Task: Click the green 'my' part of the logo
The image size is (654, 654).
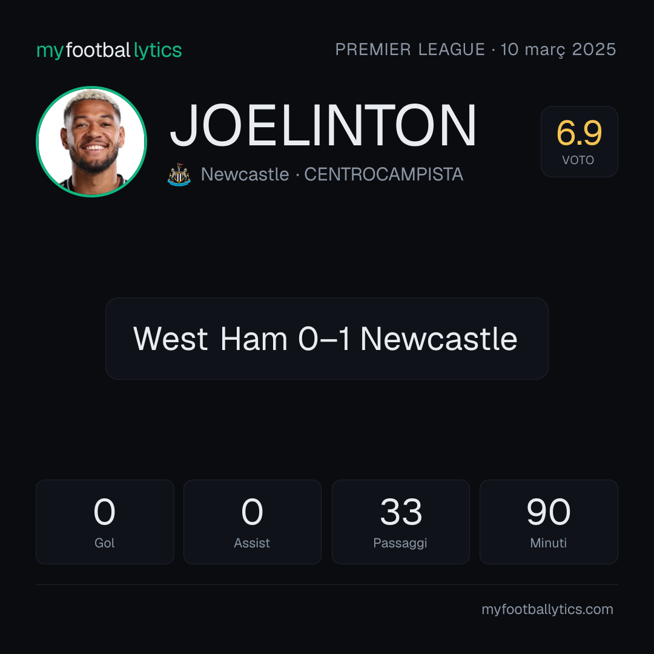Action: [50, 51]
